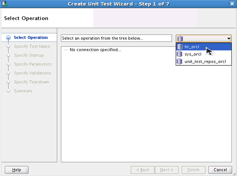Screen dimensions: 237x176
Task: Pick unit_test_repos_orcl connection entry
Action: (x=205, y=61)
